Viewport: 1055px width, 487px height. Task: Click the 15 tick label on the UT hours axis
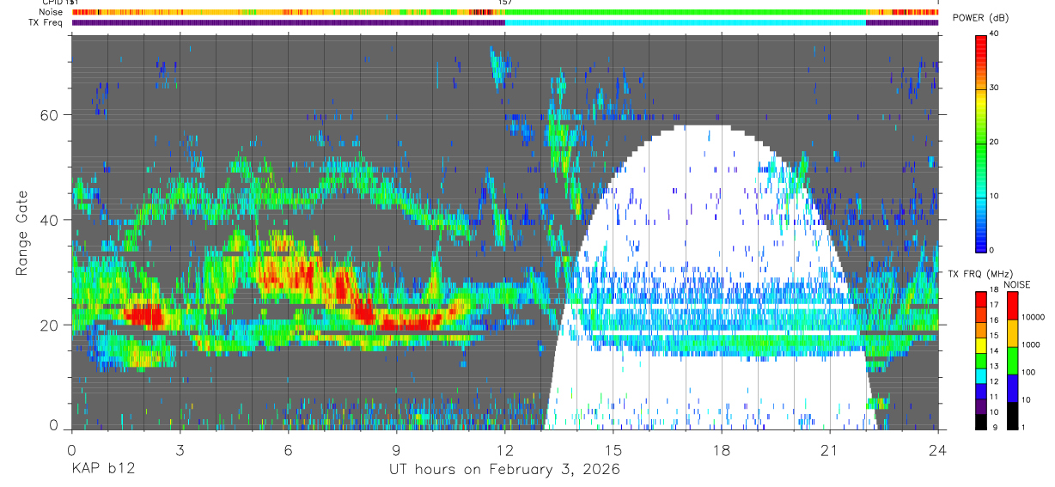(613, 450)
